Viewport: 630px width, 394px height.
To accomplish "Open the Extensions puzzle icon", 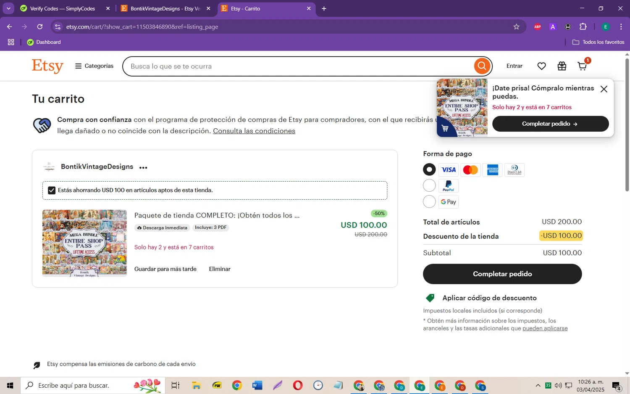I will pyautogui.click(x=583, y=27).
